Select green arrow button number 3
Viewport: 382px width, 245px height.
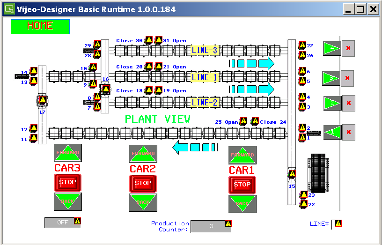coord(331,78)
